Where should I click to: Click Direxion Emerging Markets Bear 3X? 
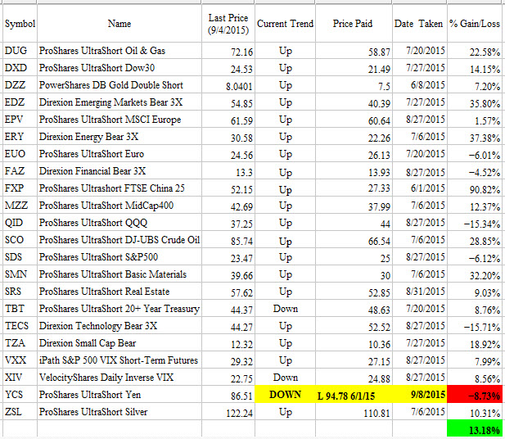119,102
